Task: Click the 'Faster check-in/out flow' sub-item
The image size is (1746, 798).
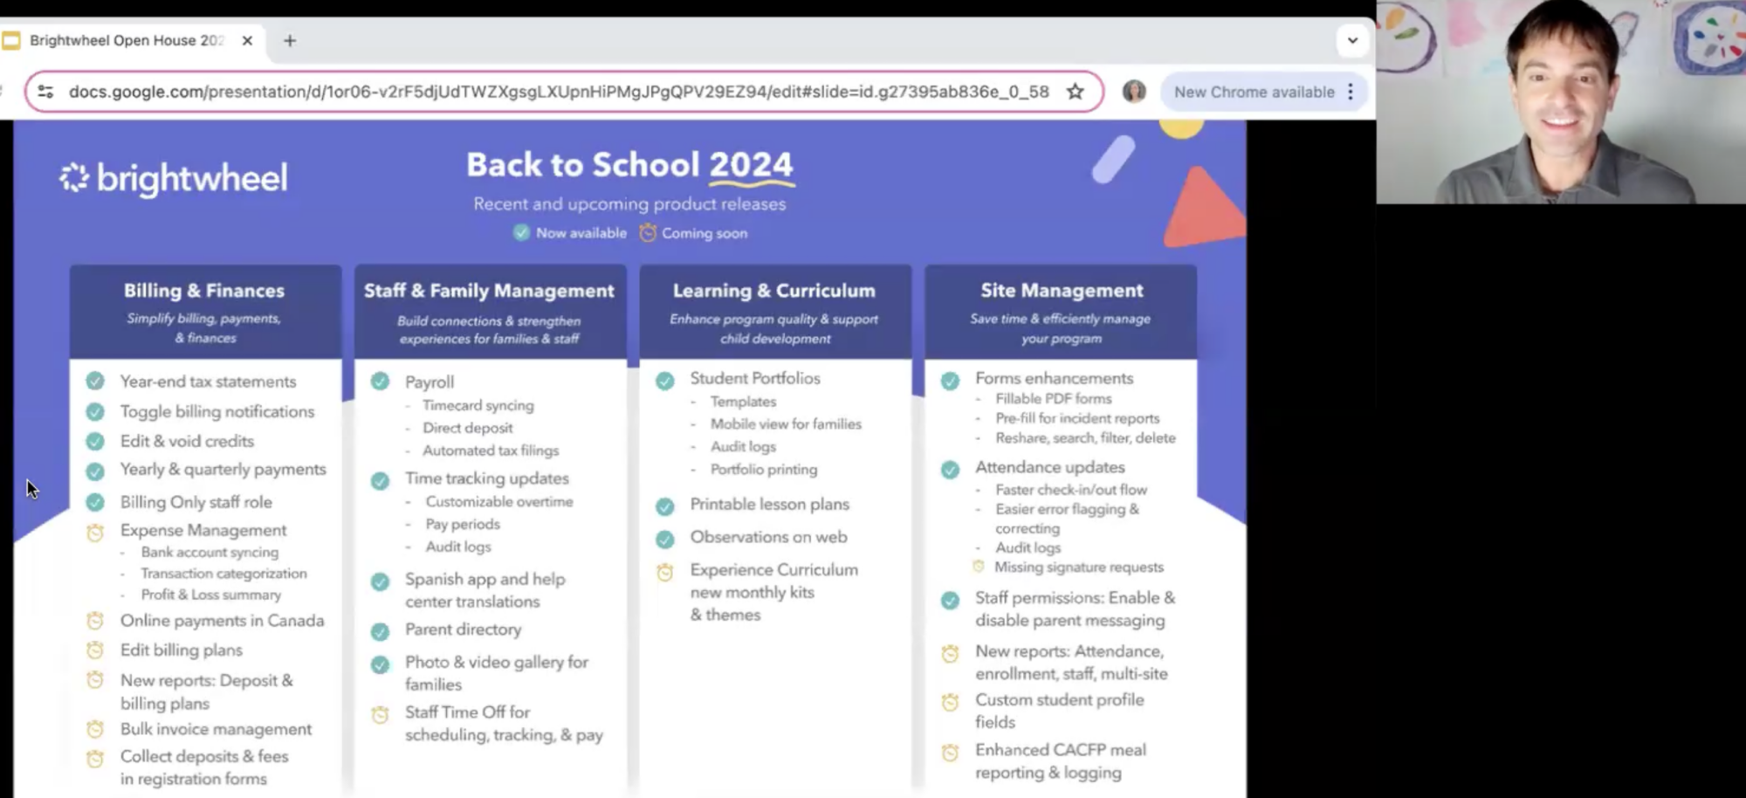Action: click(1071, 490)
